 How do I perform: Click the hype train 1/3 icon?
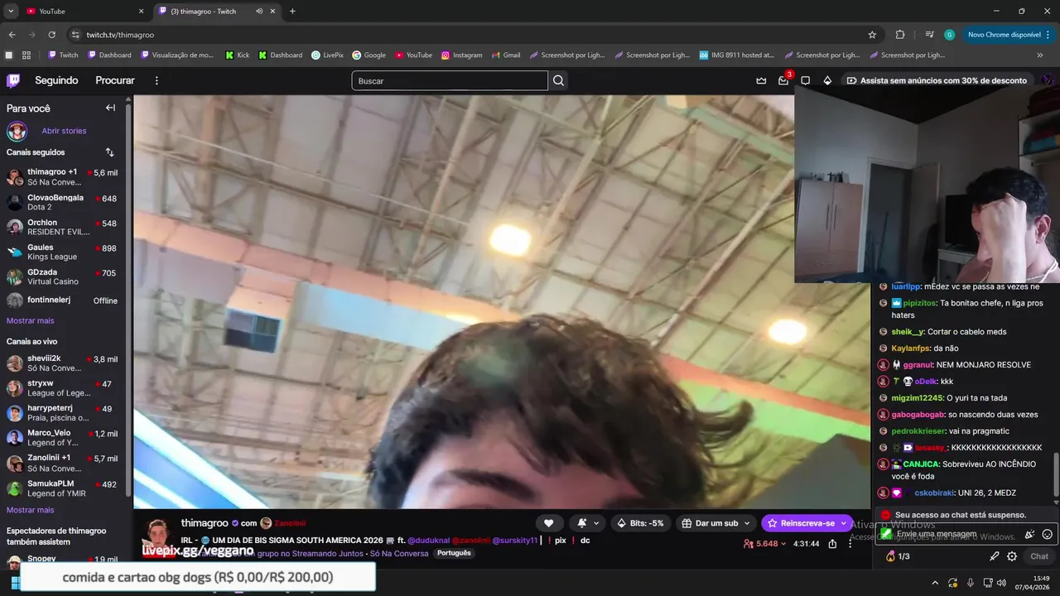pos(898,556)
